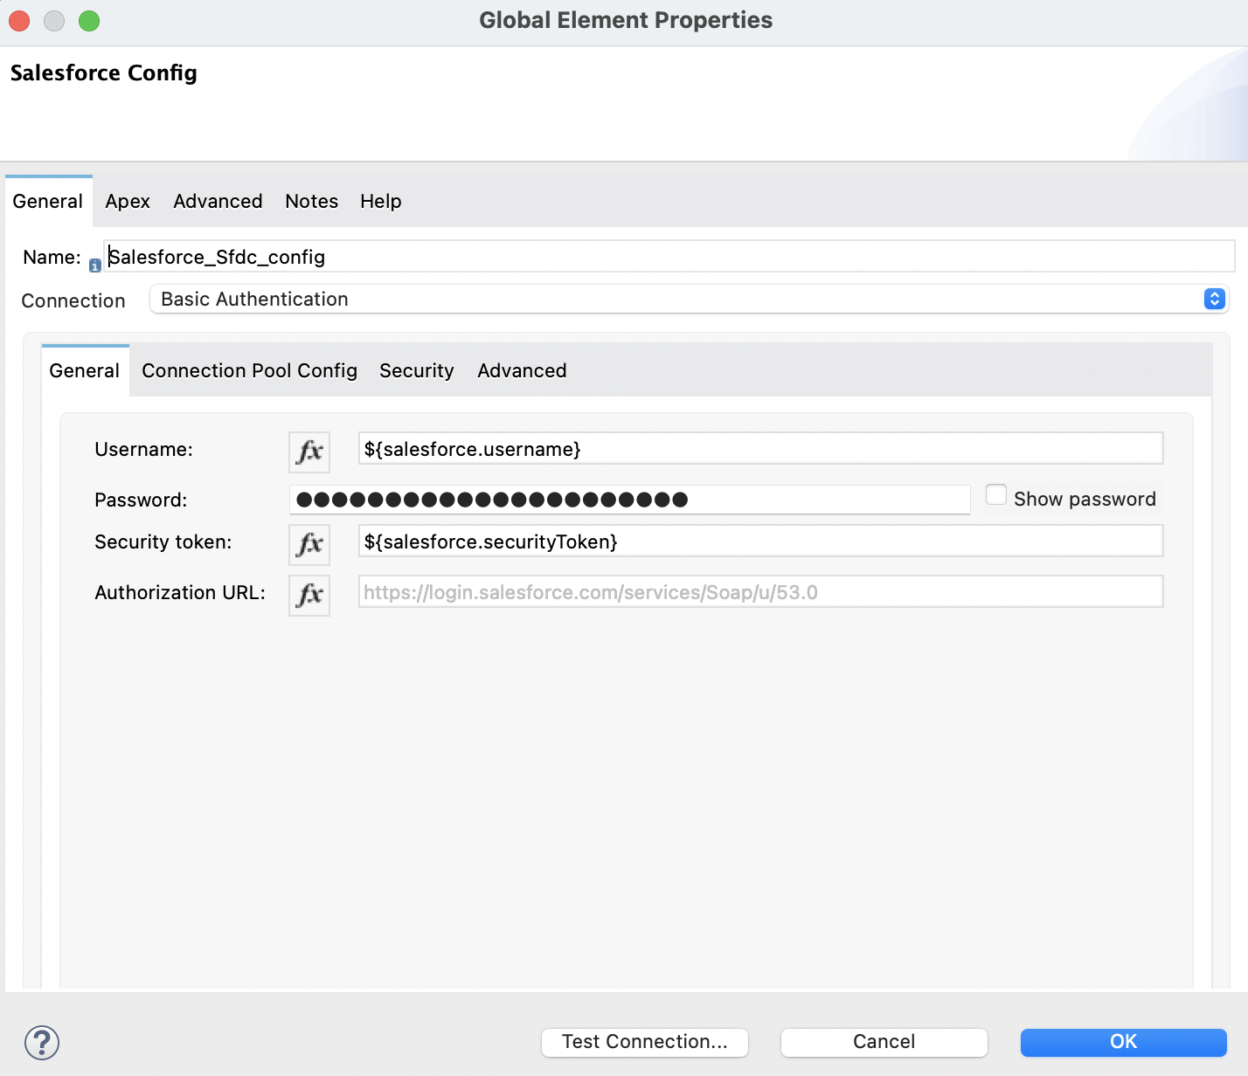This screenshot has width=1248, height=1076.
Task: Switch to the top-level Advanced tab
Action: 217,201
